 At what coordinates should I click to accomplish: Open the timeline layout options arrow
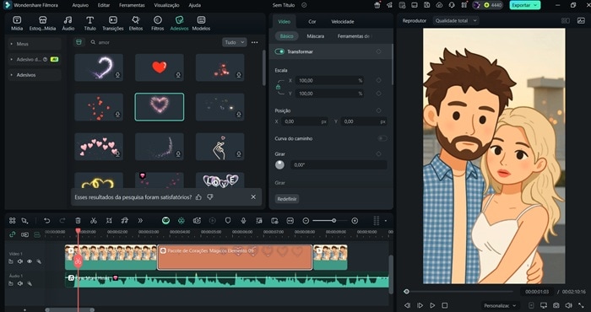point(386,221)
